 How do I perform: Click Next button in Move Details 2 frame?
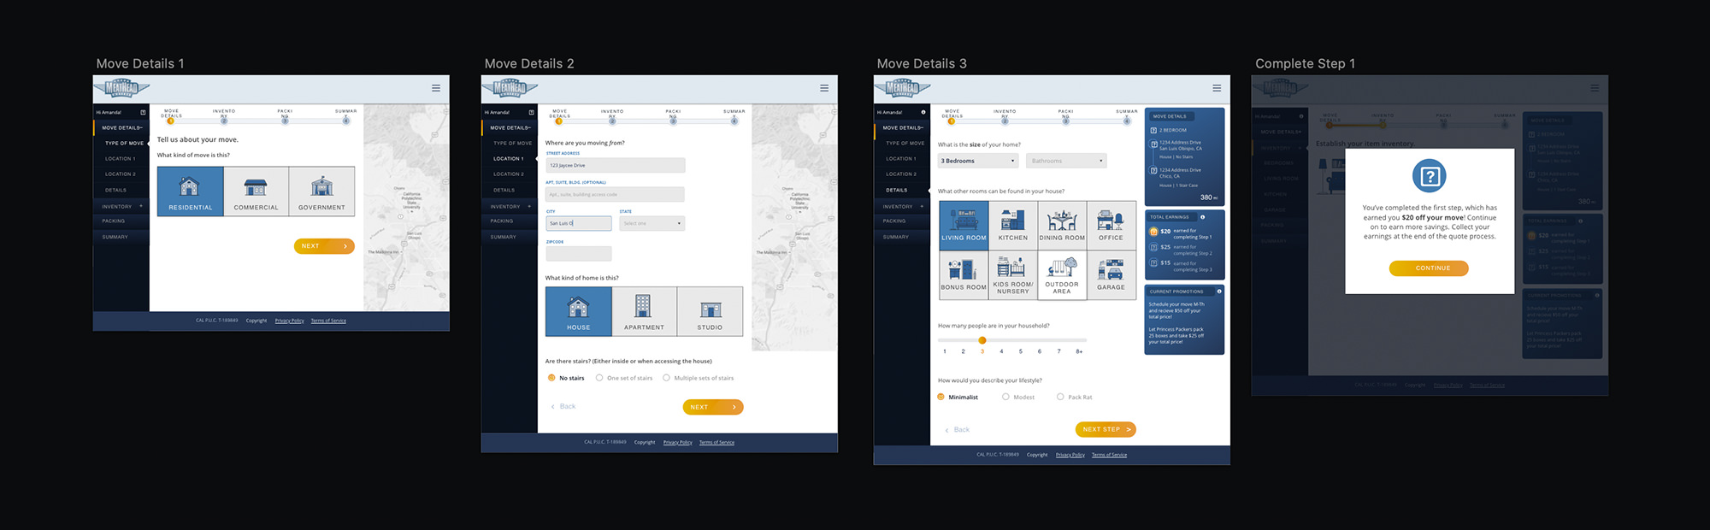[x=713, y=407]
